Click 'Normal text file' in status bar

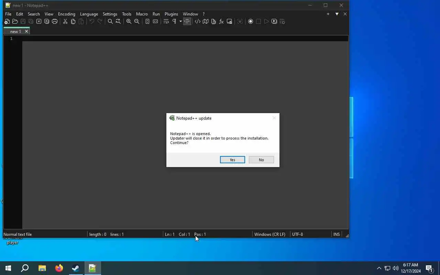pyautogui.click(x=18, y=234)
